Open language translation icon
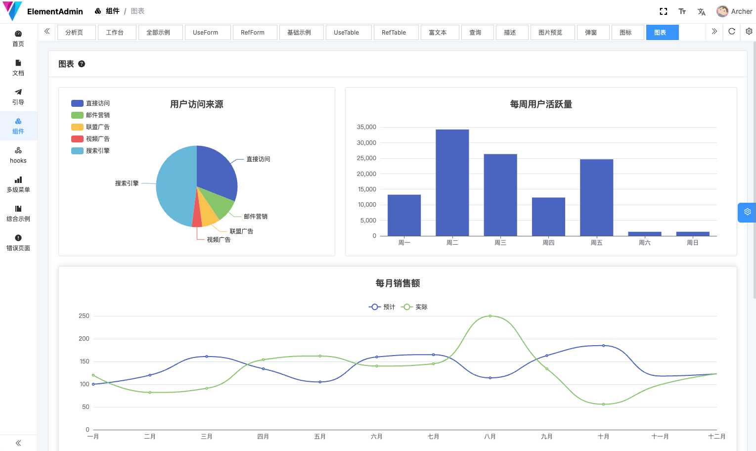The width and height of the screenshot is (756, 451). [701, 11]
